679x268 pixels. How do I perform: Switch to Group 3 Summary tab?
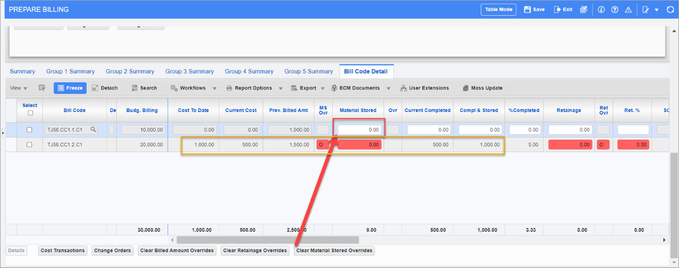click(190, 71)
